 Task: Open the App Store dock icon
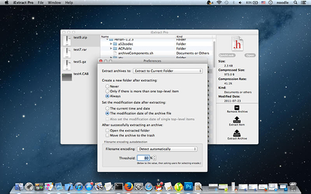89,187
